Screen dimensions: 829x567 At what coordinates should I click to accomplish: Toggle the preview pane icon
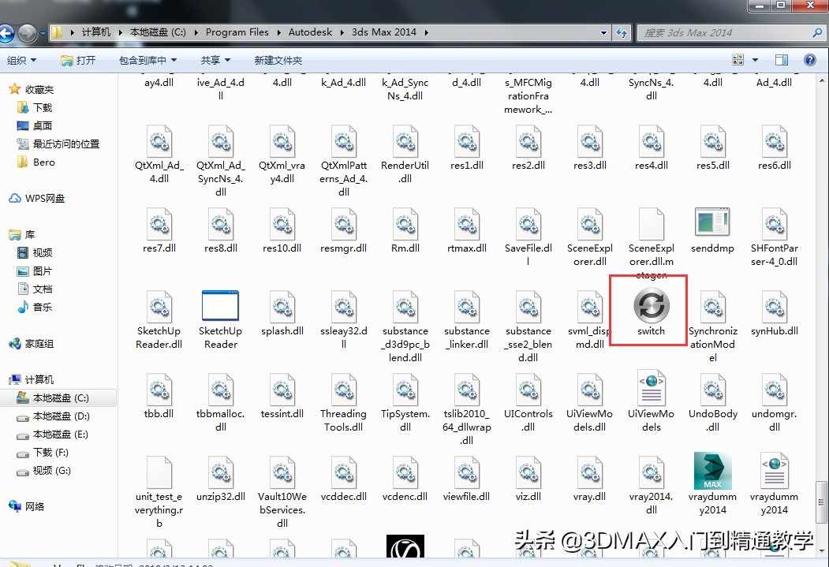point(781,60)
